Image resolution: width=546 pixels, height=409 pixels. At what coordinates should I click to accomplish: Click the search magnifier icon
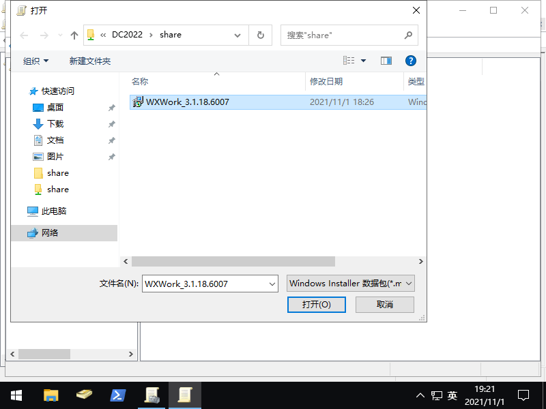tap(408, 35)
